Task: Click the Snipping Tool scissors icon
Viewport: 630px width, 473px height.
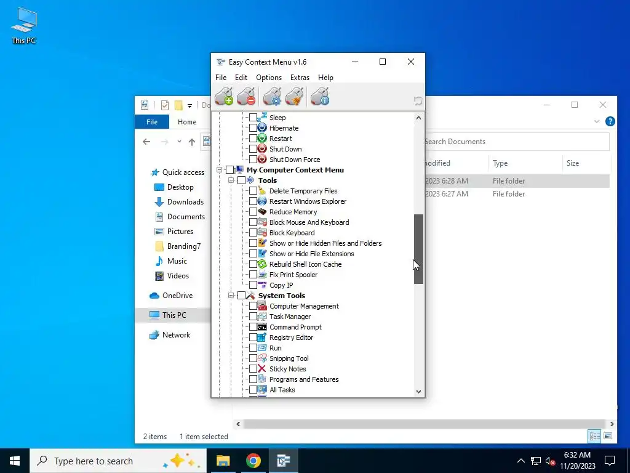Action: [x=262, y=358]
